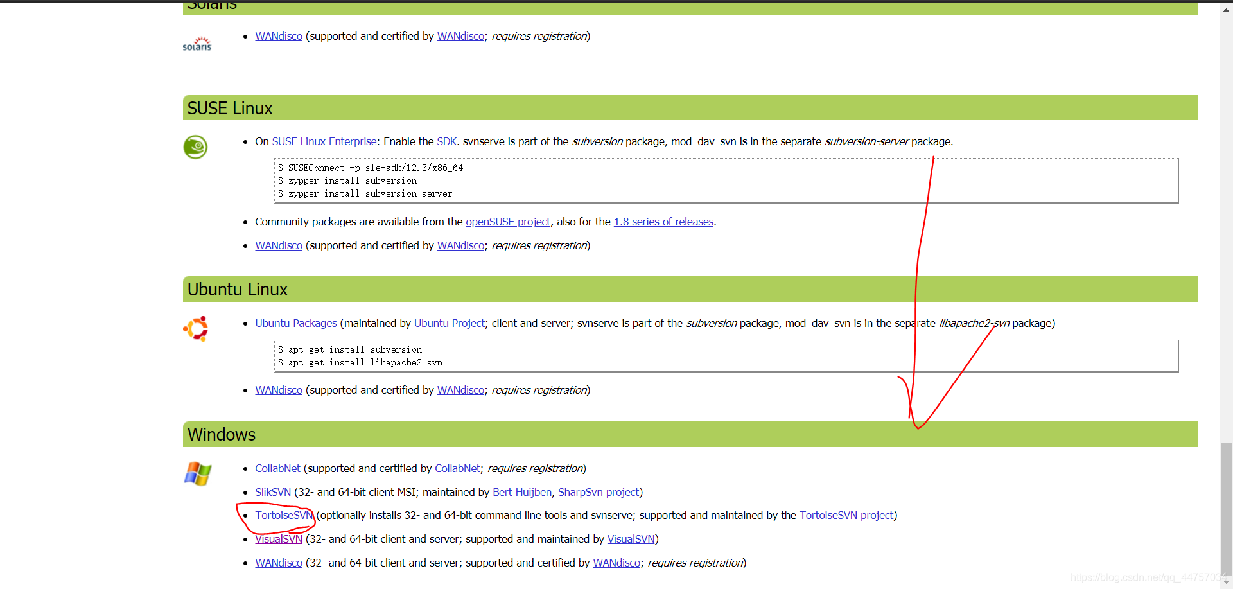Visit the openSUSE project link
This screenshot has width=1233, height=589.
click(x=508, y=222)
